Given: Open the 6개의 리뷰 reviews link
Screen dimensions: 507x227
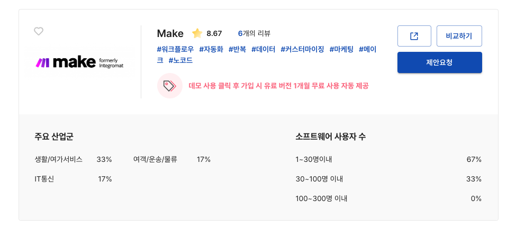Looking at the screenshot, I should 254,33.
